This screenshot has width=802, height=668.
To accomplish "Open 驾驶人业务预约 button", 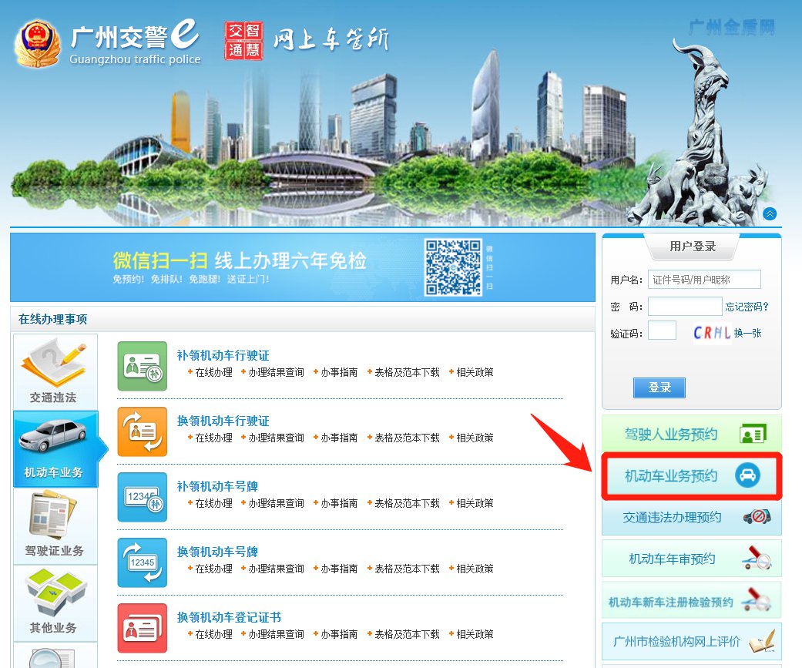I will tap(692, 434).
